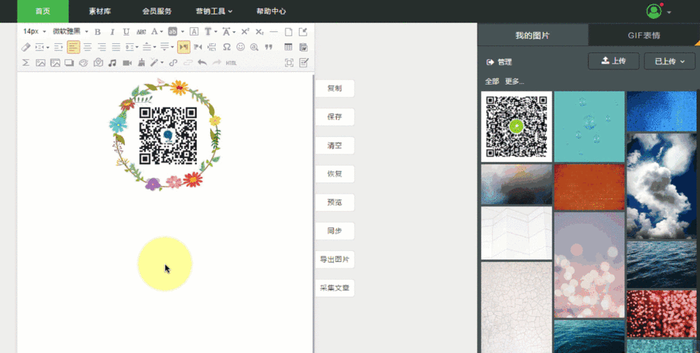Toggle the highlighted left-align button
Image resolution: width=700 pixels, height=353 pixels.
pyautogui.click(x=73, y=47)
